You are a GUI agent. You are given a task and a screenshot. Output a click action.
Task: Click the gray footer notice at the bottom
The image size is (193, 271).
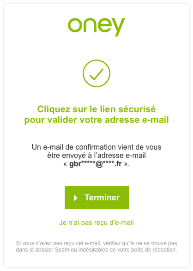pos(97,245)
